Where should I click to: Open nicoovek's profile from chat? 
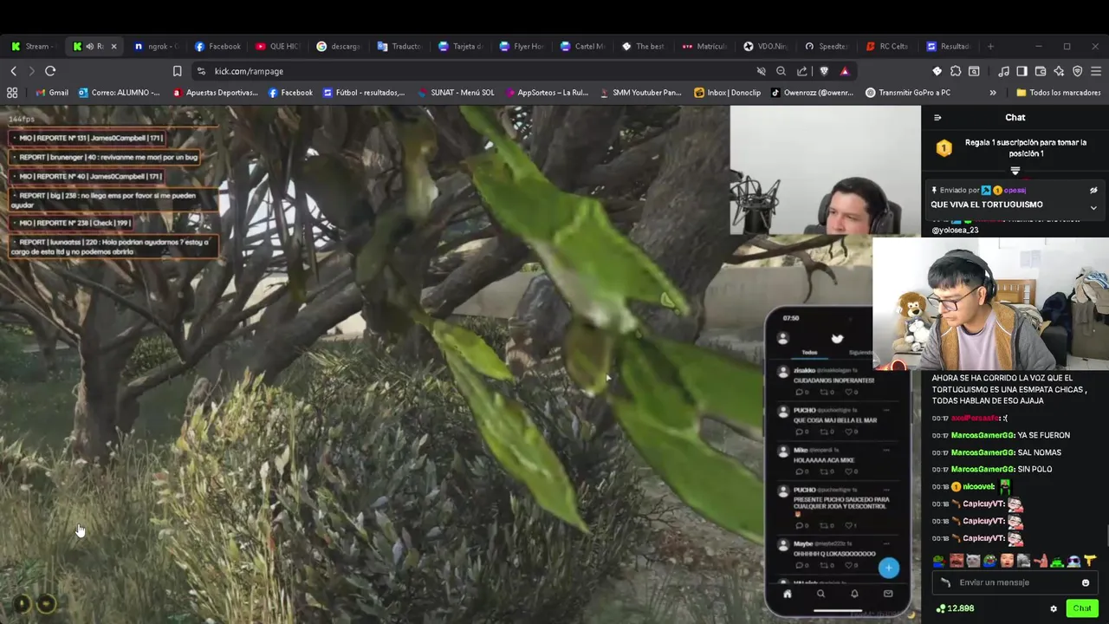click(x=980, y=487)
